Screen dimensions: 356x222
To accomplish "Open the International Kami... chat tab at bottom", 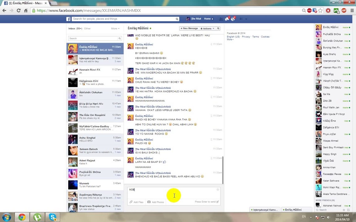I will [x=264, y=210].
